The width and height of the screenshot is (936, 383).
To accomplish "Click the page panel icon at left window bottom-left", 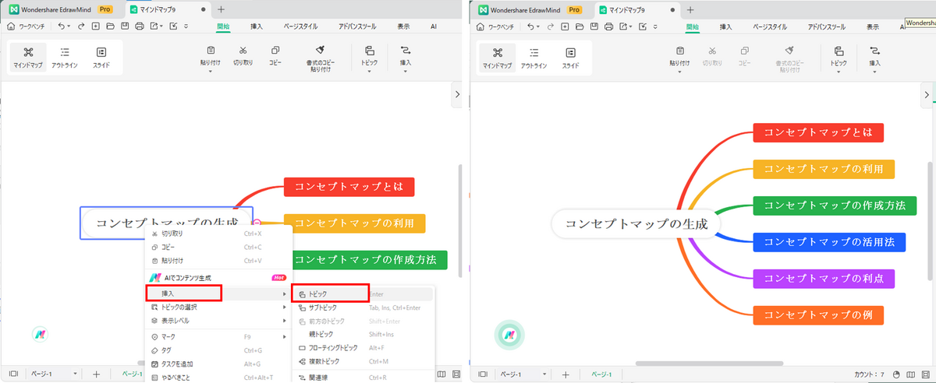I will pyautogui.click(x=14, y=374).
